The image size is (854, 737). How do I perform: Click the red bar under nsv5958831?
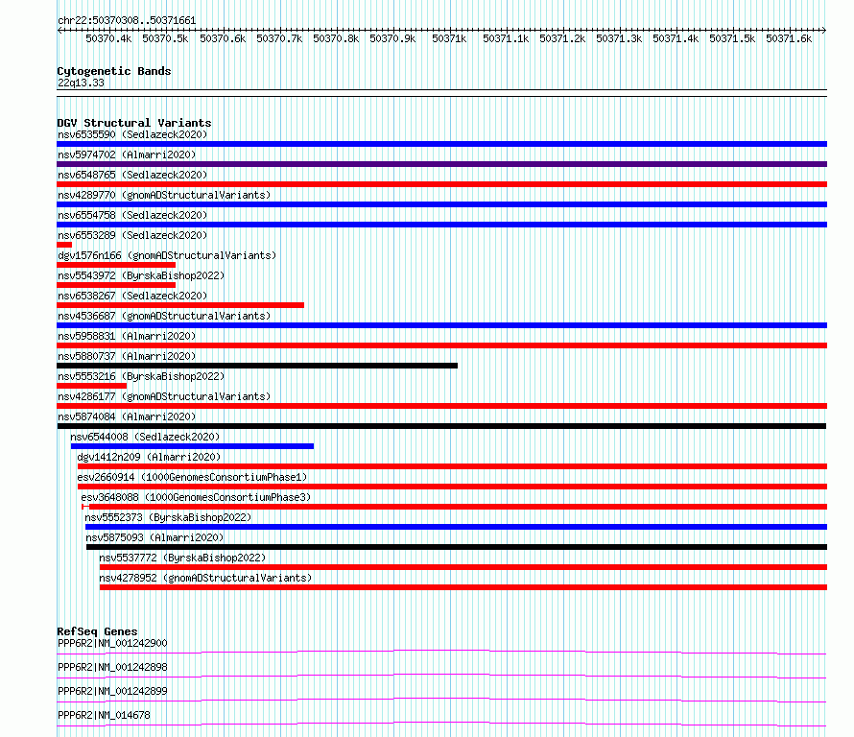441,345
